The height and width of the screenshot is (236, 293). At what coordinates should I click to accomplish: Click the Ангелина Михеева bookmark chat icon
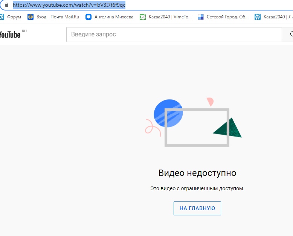tap(89, 17)
